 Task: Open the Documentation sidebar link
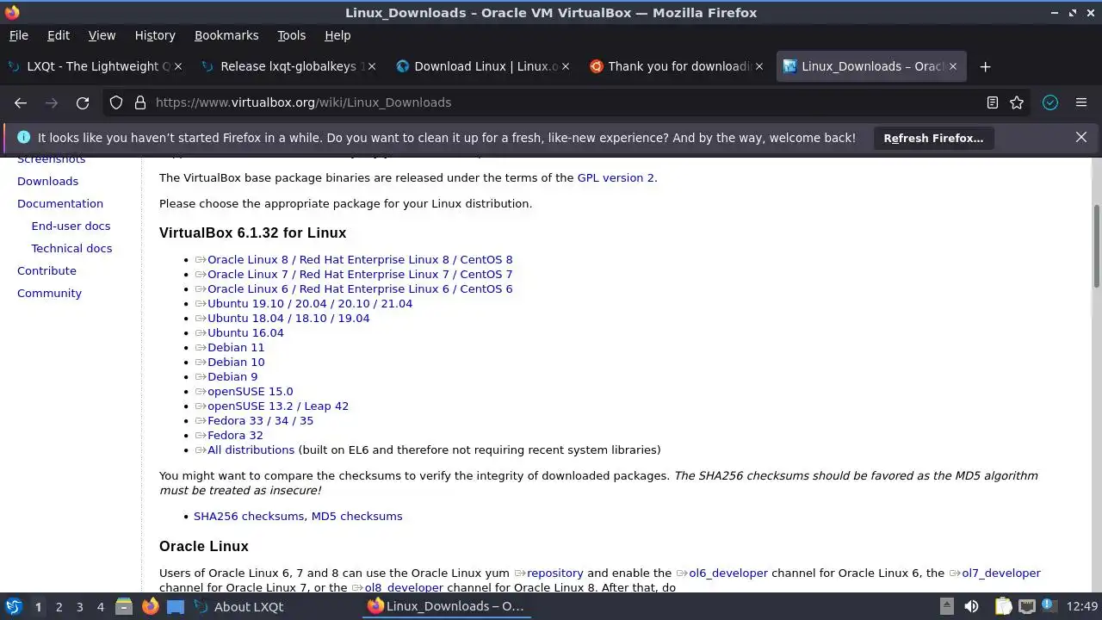tap(60, 203)
